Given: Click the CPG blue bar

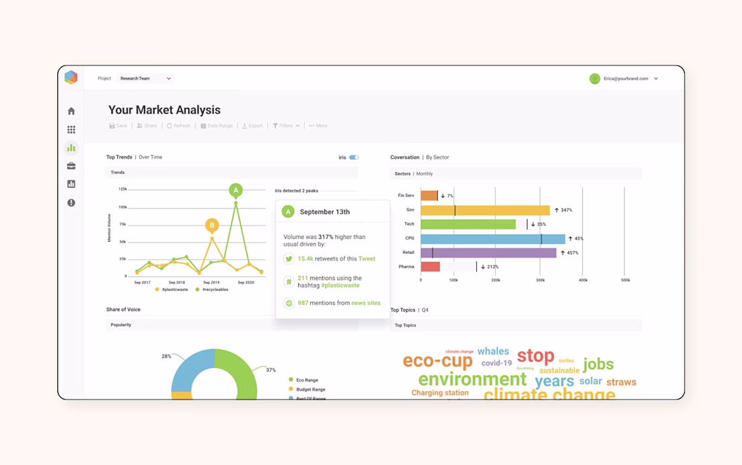Looking at the screenshot, I should (x=492, y=238).
